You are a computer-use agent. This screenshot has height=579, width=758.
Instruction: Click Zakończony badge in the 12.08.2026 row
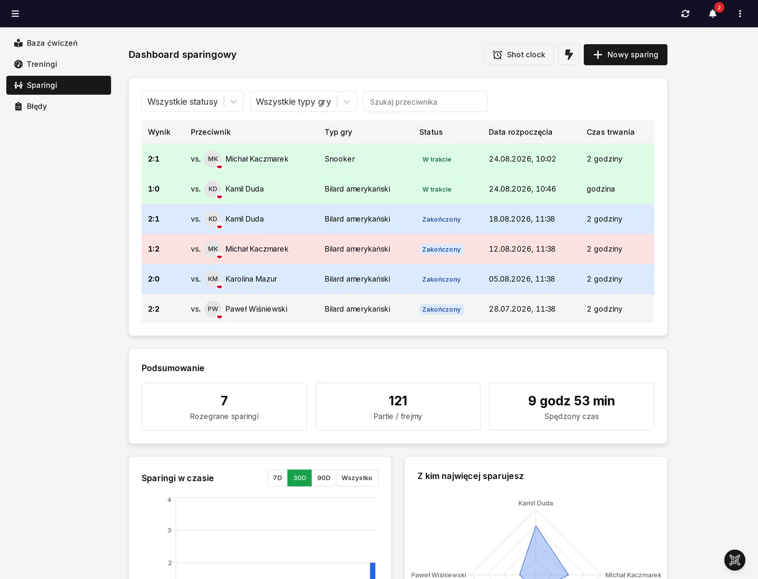tap(442, 249)
